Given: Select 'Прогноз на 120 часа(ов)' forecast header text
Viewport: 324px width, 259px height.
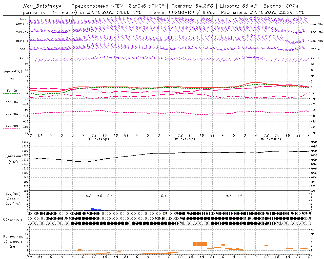Looking at the screenshot, I should [x=48, y=12].
